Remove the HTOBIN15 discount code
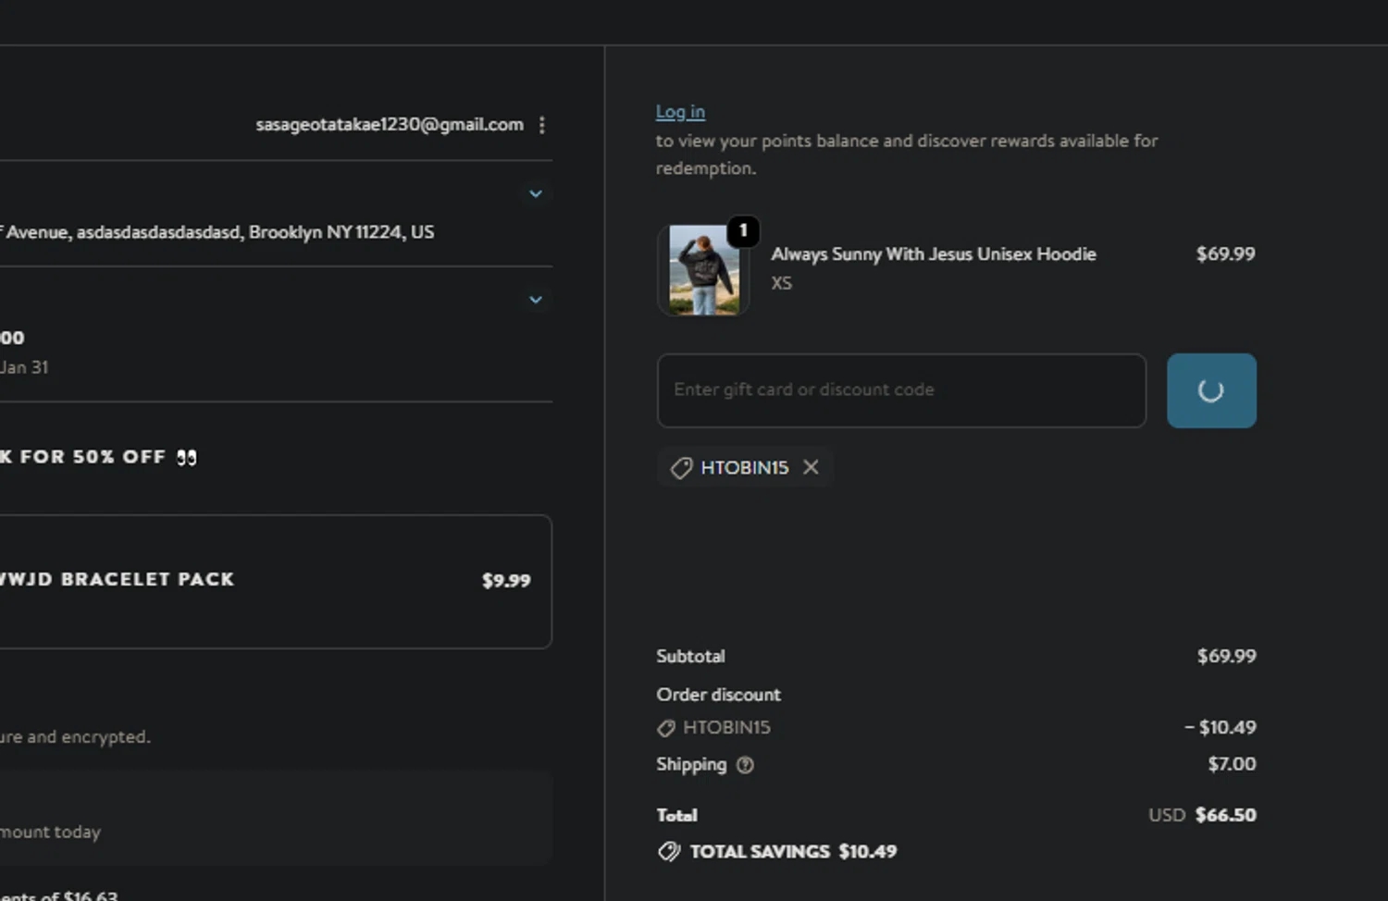 (811, 467)
